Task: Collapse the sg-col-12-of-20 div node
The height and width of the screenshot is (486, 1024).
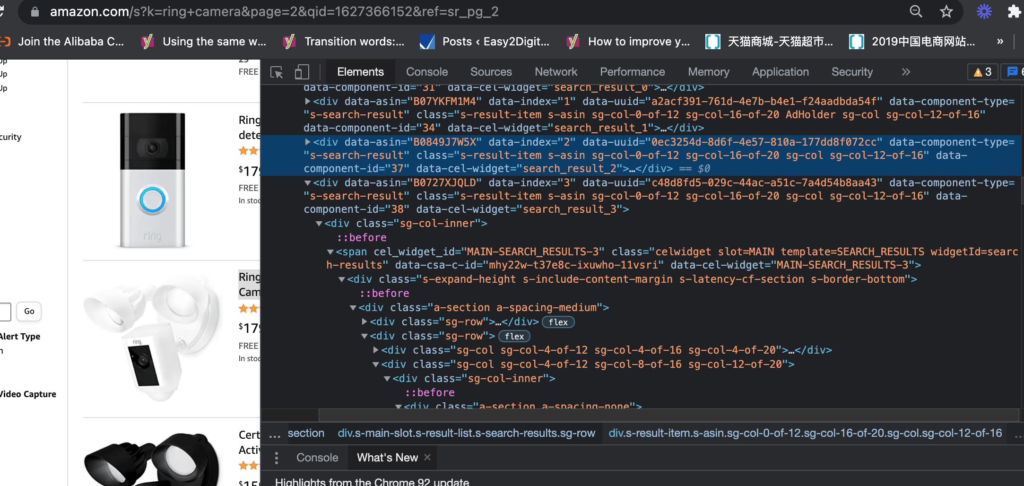Action: 376,364
